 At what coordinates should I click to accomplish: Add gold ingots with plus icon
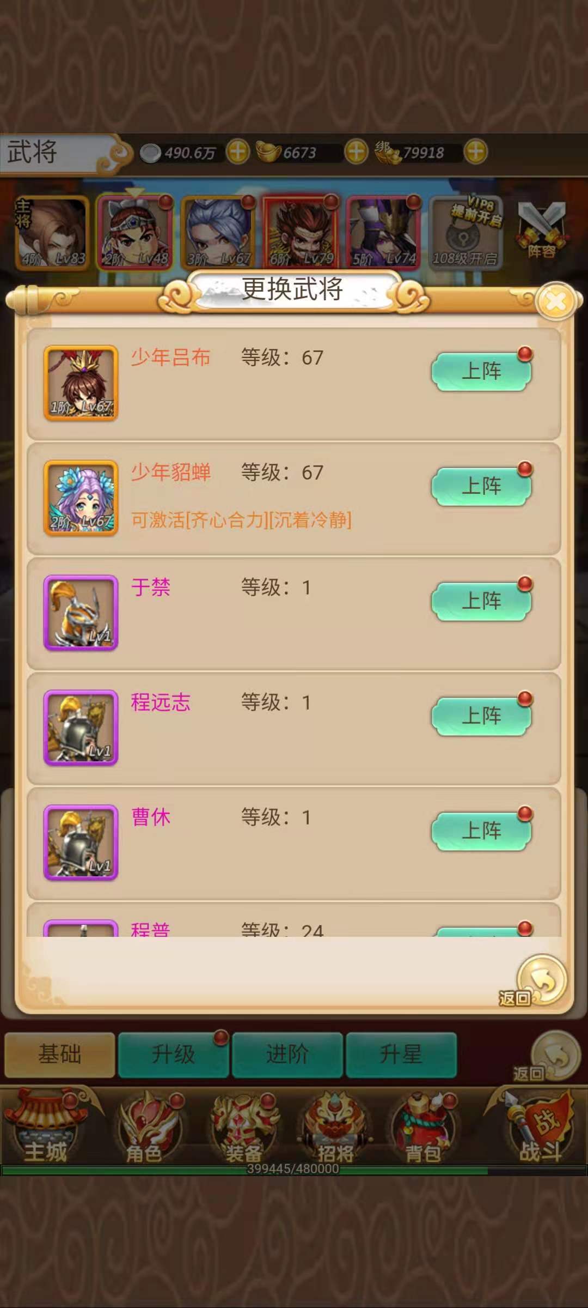(356, 152)
